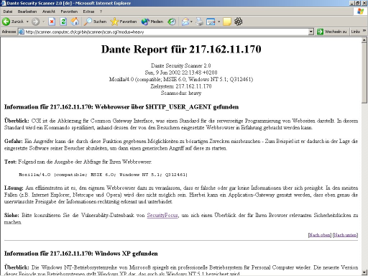The image size is (368, 276).
Task: Click the Scanmodus: heavy line
Action: [x=181, y=93]
